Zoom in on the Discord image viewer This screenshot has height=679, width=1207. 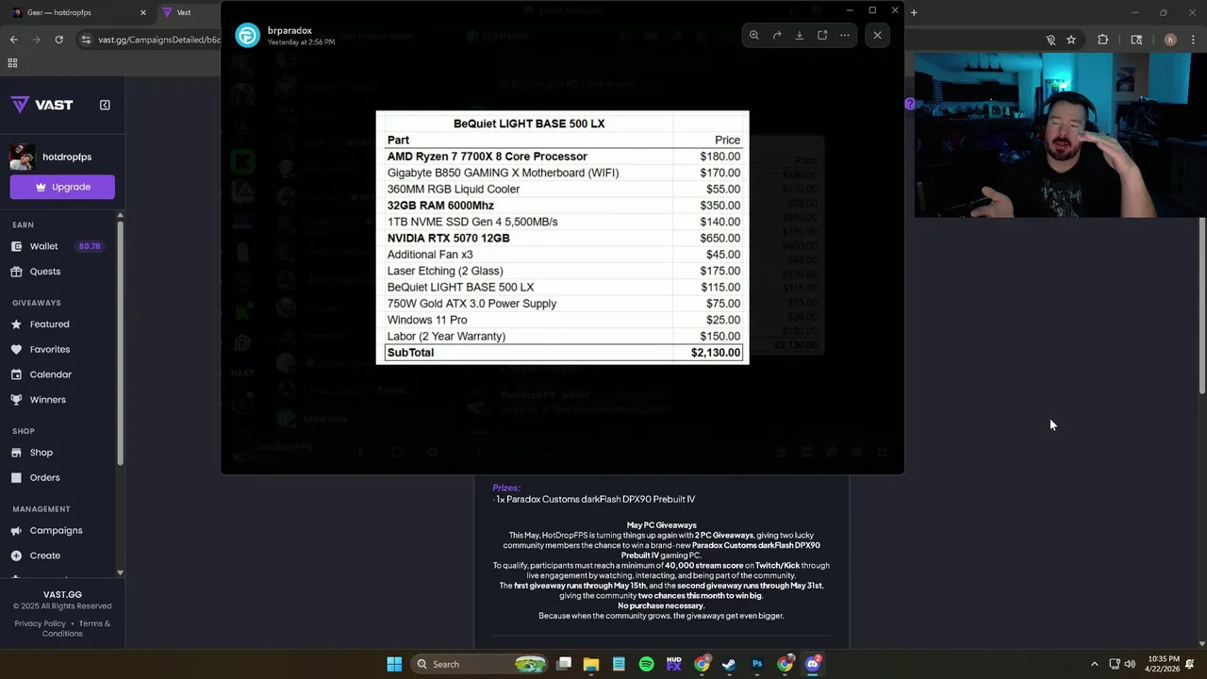point(754,35)
